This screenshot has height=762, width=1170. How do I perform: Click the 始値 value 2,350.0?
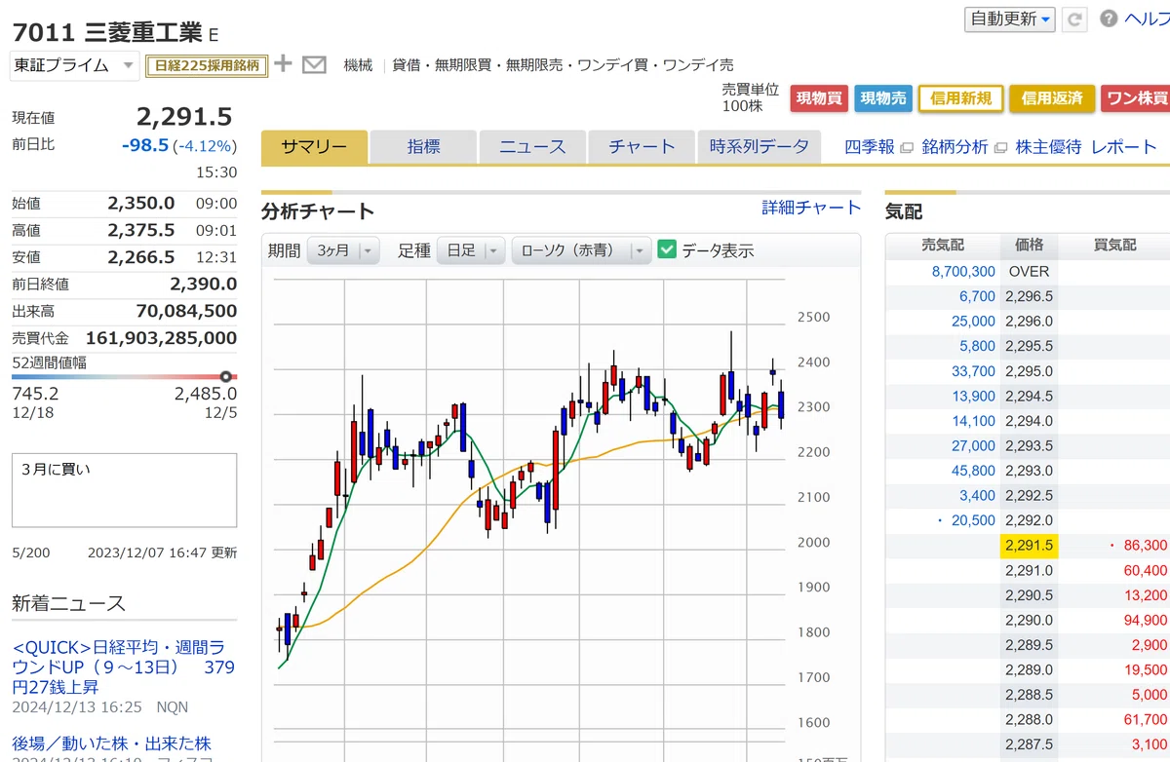coord(141,203)
